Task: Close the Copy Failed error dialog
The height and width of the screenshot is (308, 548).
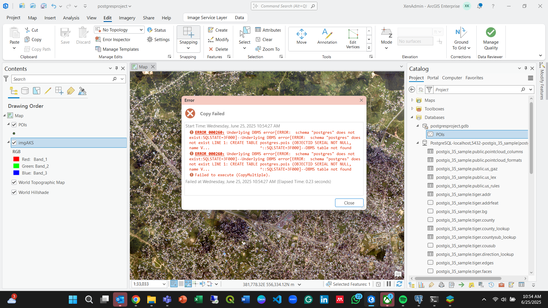Action: [349, 203]
